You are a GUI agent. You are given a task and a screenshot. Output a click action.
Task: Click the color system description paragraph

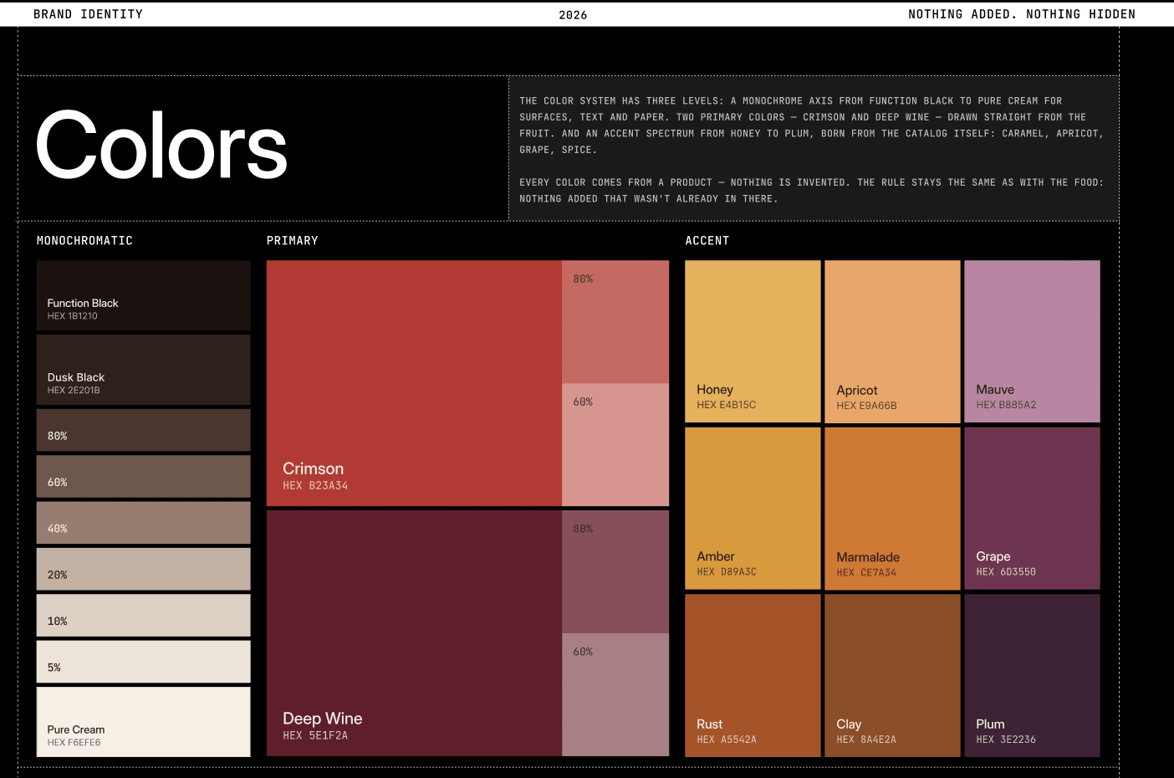[812, 125]
